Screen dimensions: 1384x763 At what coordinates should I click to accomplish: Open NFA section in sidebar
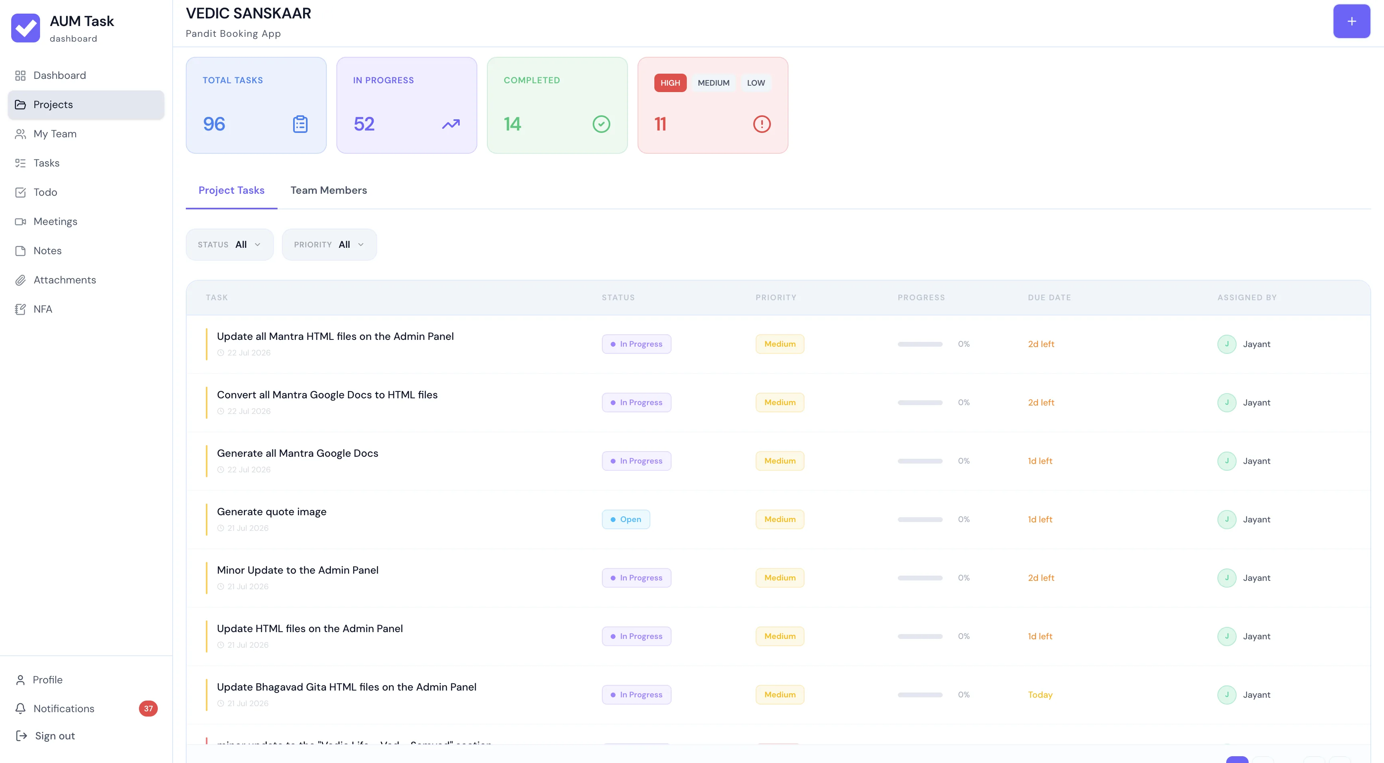tap(86, 309)
